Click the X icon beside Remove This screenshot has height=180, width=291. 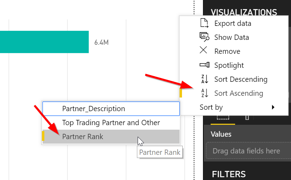pyautogui.click(x=204, y=50)
